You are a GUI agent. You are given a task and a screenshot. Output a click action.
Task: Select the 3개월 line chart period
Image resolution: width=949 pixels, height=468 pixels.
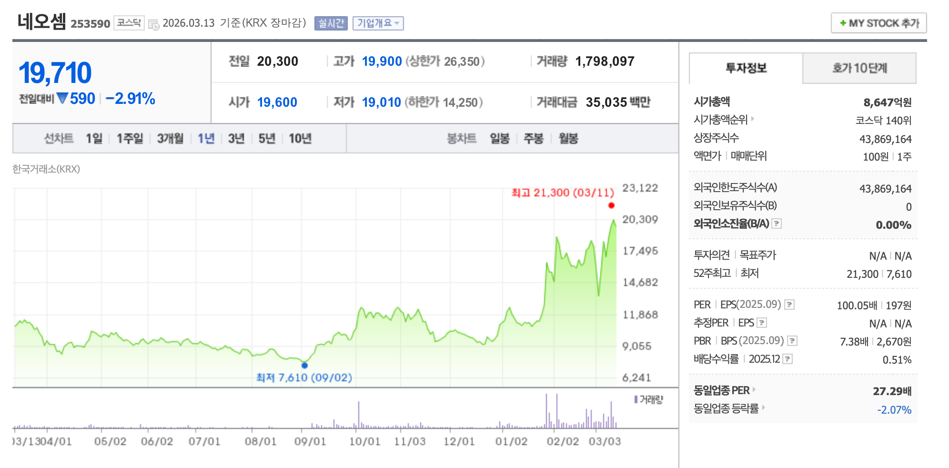coord(171,139)
